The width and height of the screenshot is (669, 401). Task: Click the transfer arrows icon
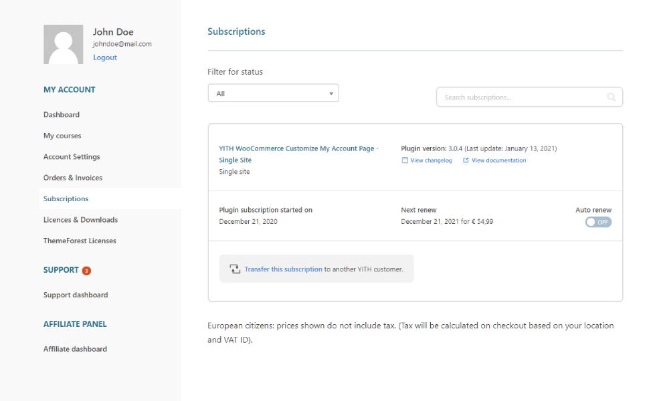point(235,269)
